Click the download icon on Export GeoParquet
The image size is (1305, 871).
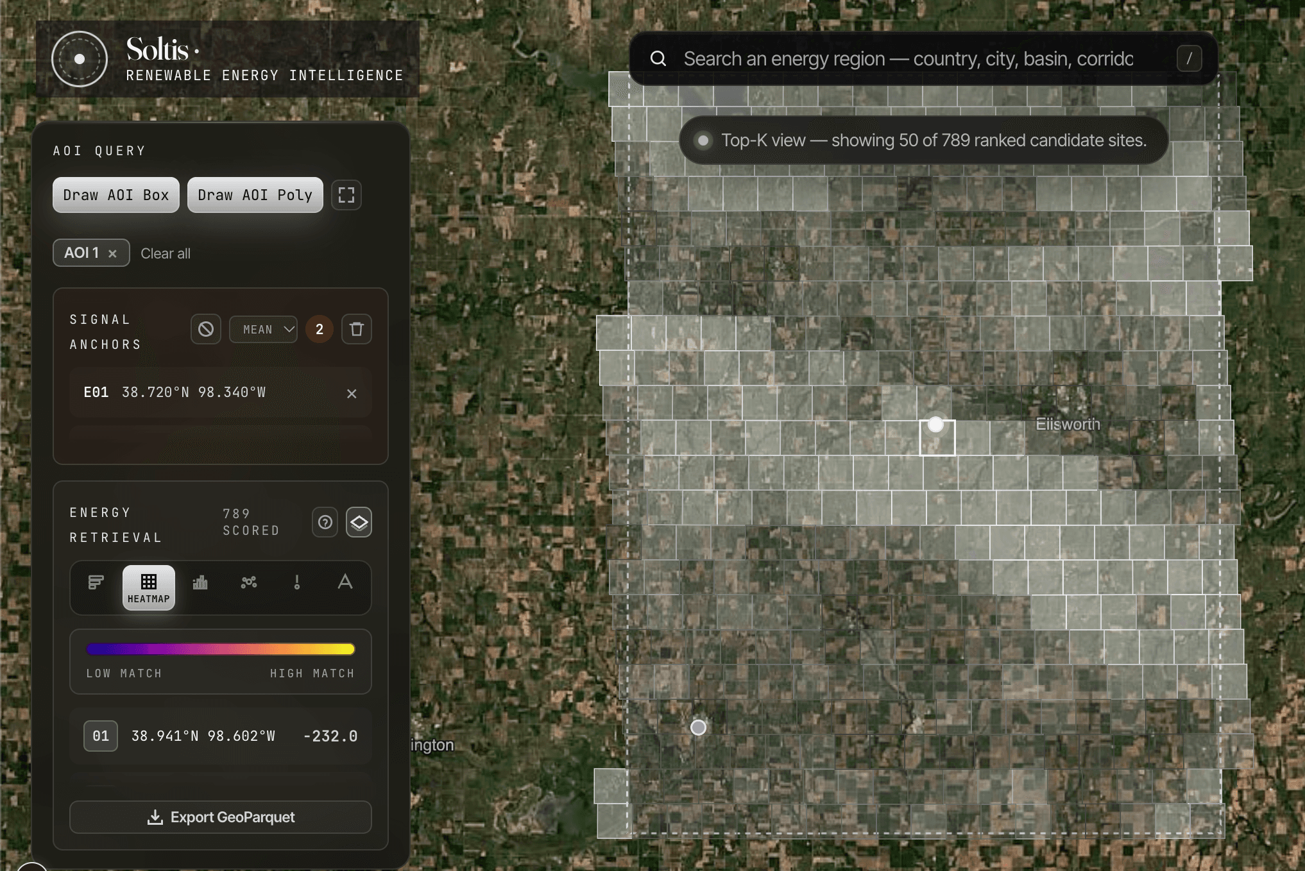click(x=155, y=817)
